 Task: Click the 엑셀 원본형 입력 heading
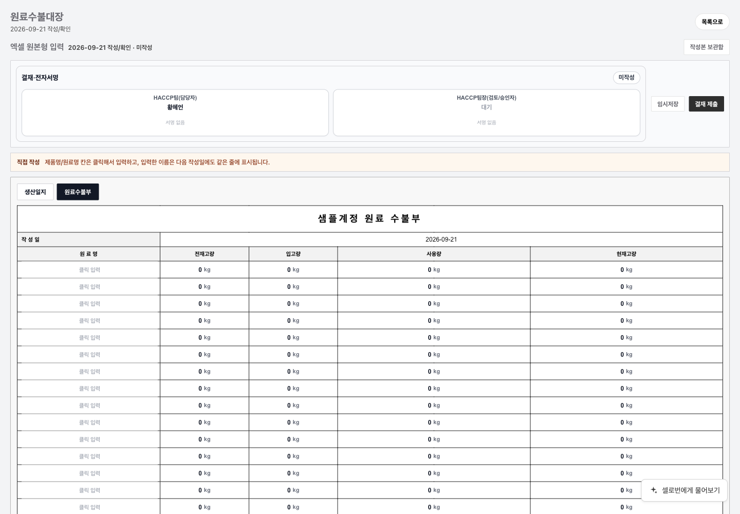pyautogui.click(x=37, y=47)
